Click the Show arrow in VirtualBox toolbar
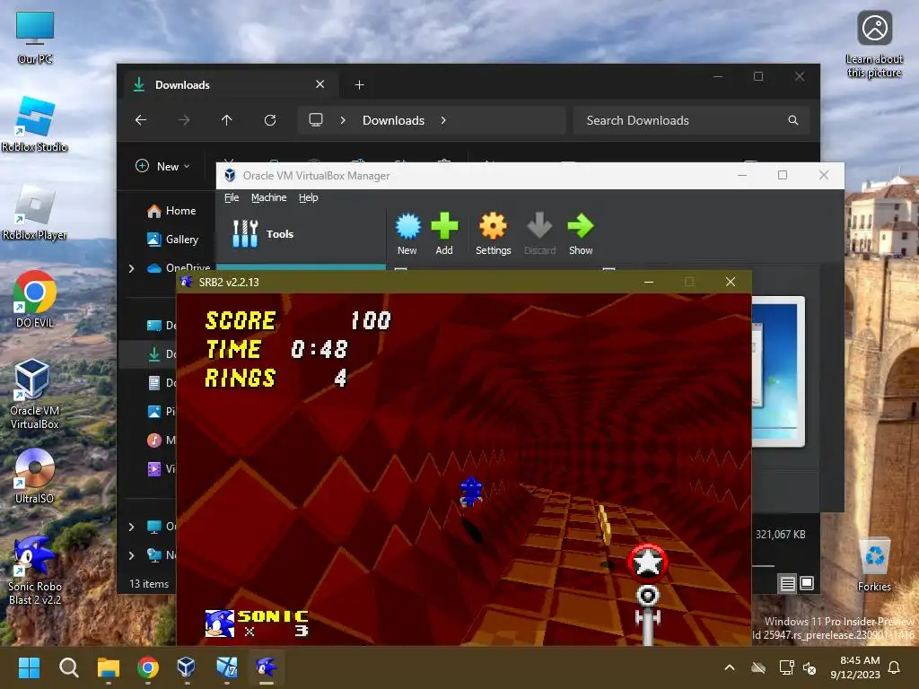 [581, 234]
